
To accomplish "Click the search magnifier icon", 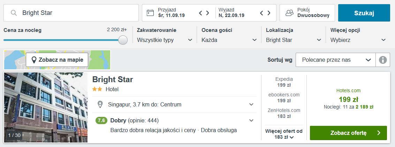I will [x=14, y=13].
